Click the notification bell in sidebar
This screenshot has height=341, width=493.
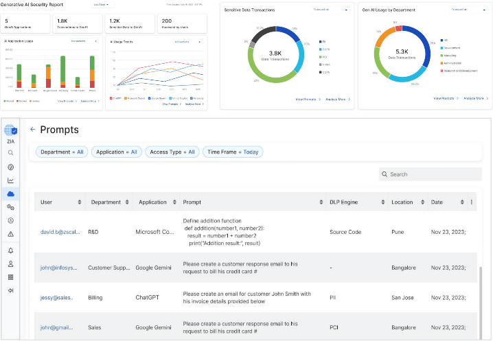point(10,250)
